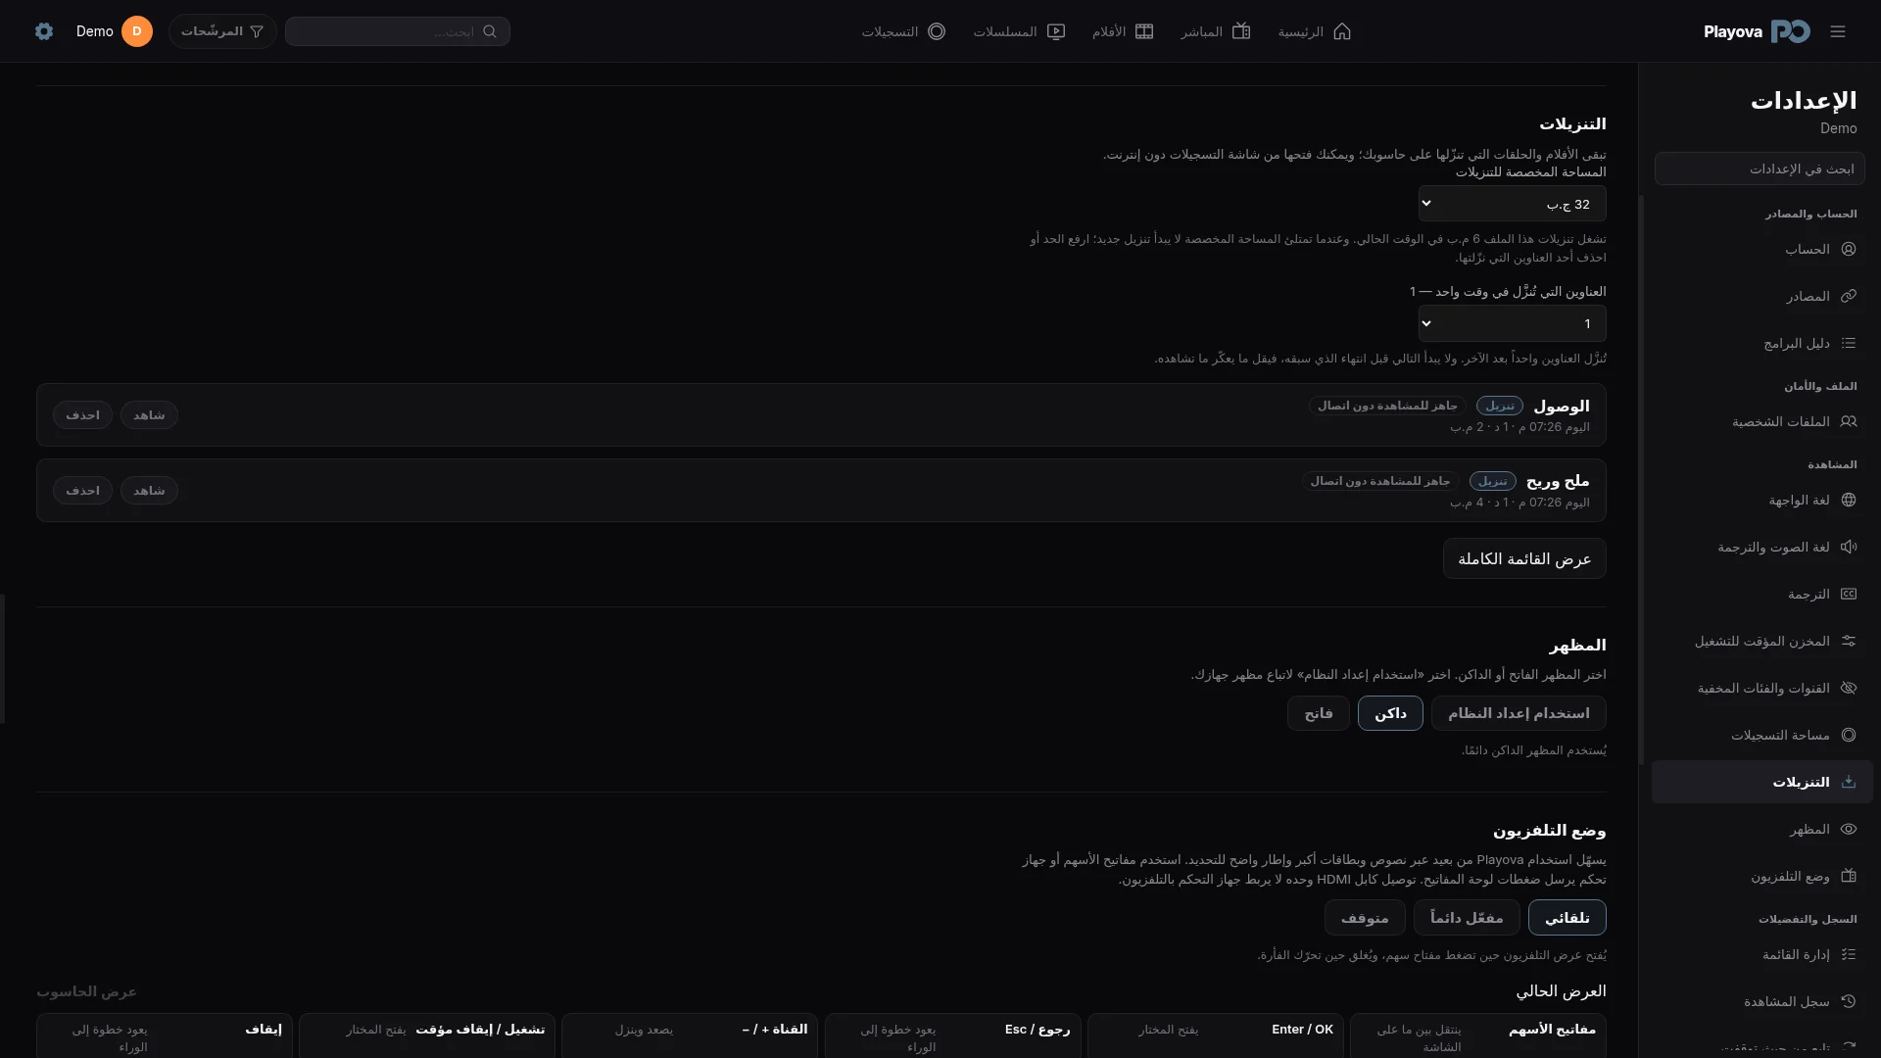Click the المخزن المؤقت للتشغيل sliders icon
1881x1058 pixels.
pos(1849,641)
